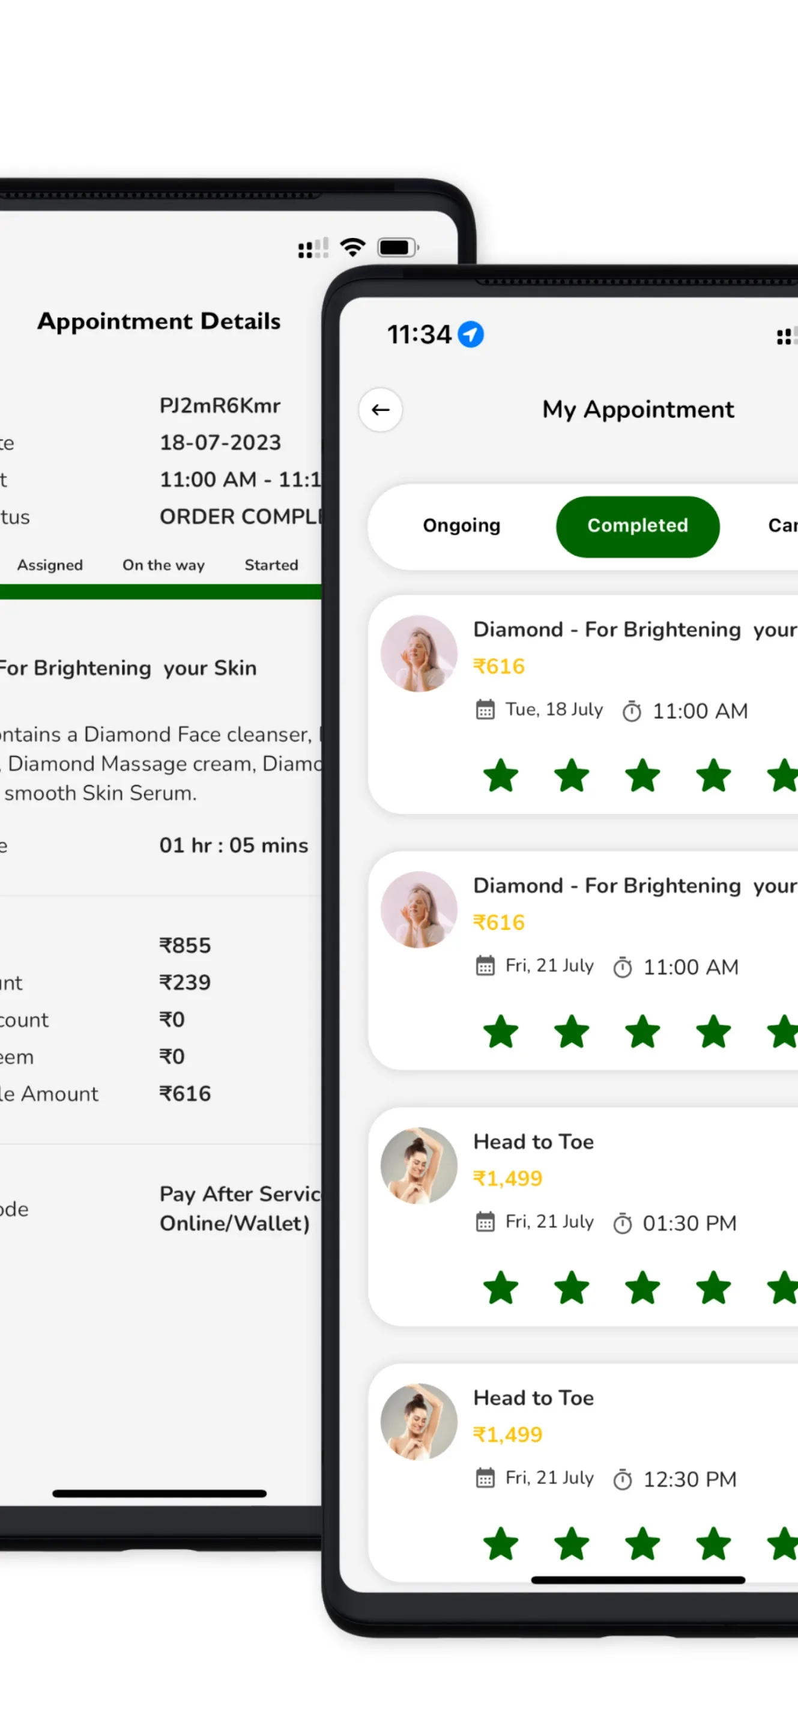Open Head to Toe appointment titled at 12:30 PM
The image size is (798, 1730).
pos(534,1398)
